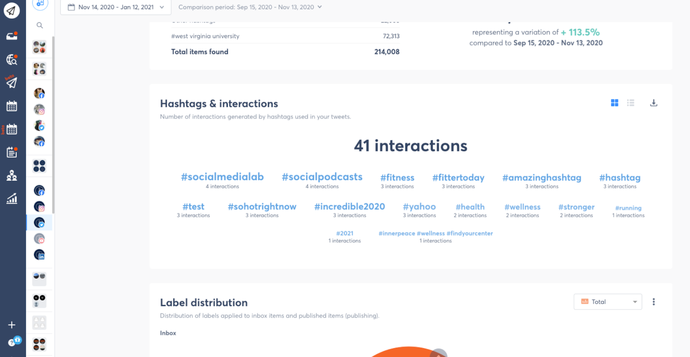The width and height of the screenshot is (690, 357).
Task: Click the #running hashtag
Action: click(628, 208)
